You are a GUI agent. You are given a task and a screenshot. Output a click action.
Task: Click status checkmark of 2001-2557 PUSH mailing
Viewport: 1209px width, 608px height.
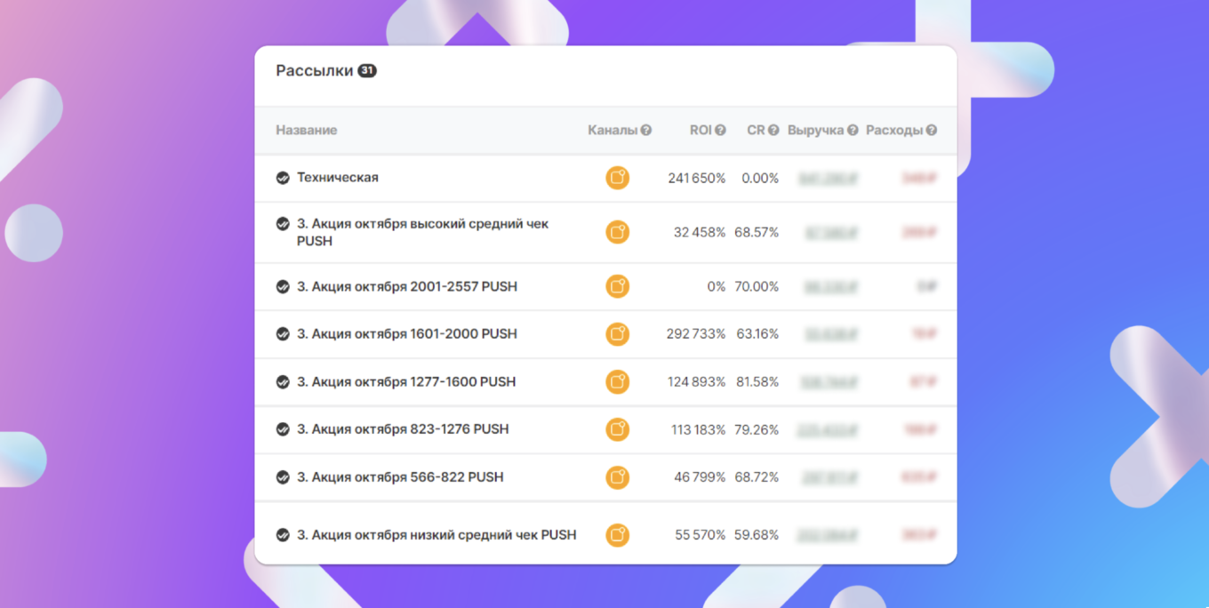pyautogui.click(x=283, y=287)
